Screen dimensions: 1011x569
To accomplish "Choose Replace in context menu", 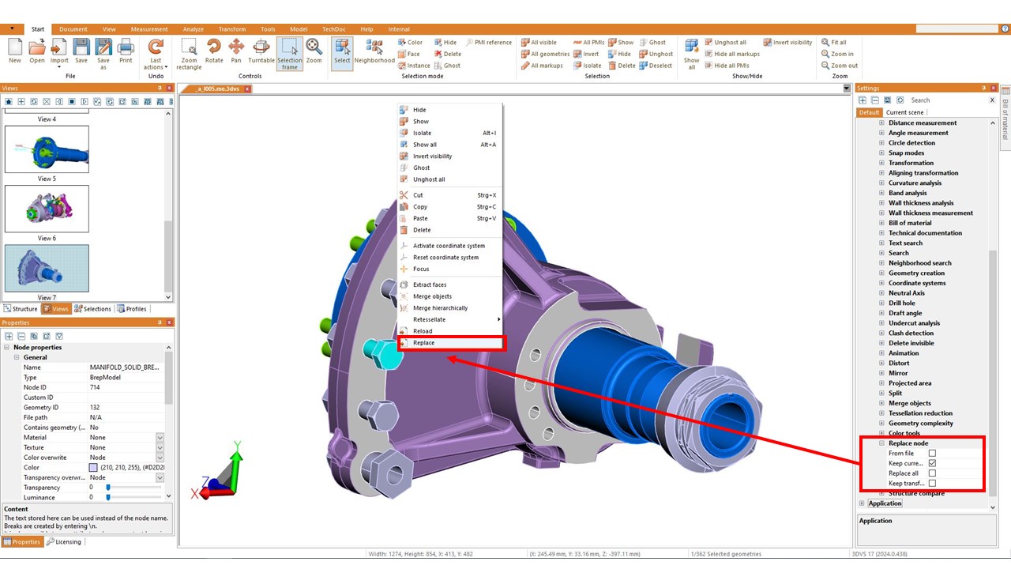I will pyautogui.click(x=451, y=343).
